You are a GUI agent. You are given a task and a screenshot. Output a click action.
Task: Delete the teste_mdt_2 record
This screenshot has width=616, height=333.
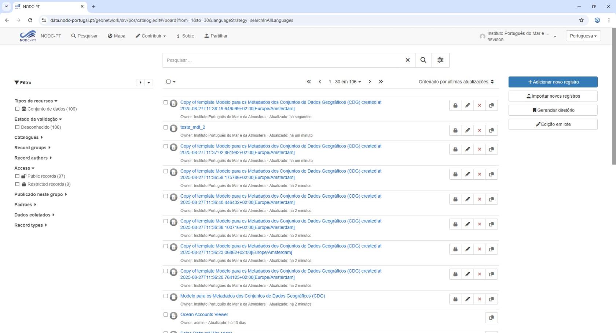[x=479, y=130]
